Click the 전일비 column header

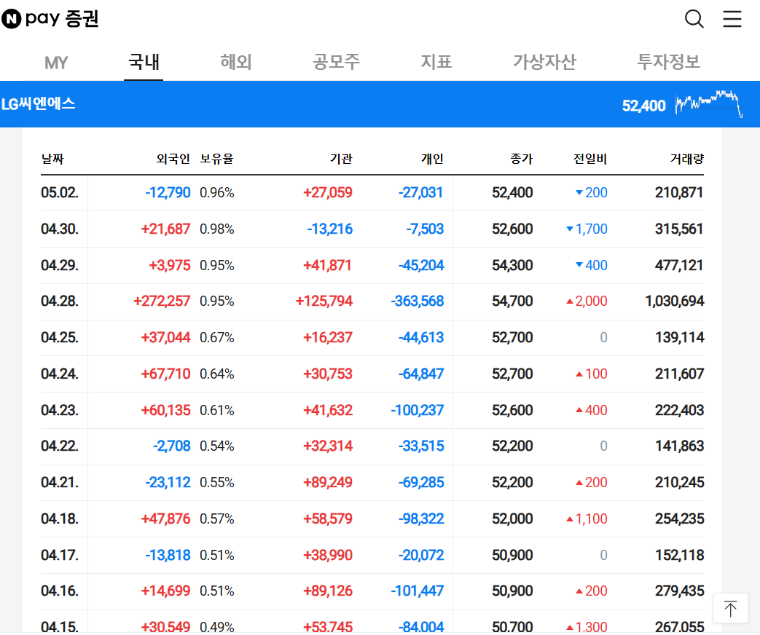click(590, 159)
